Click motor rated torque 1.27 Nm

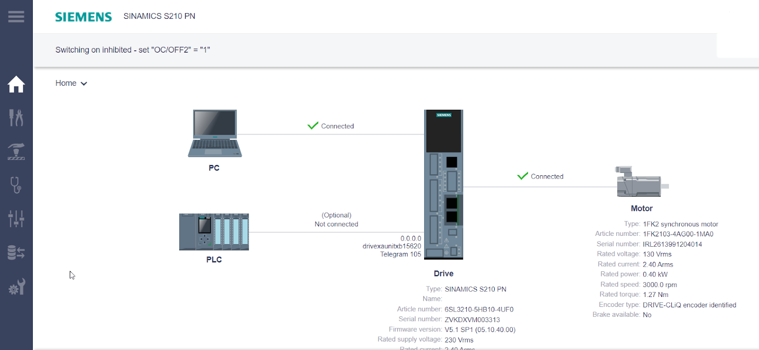[656, 295]
